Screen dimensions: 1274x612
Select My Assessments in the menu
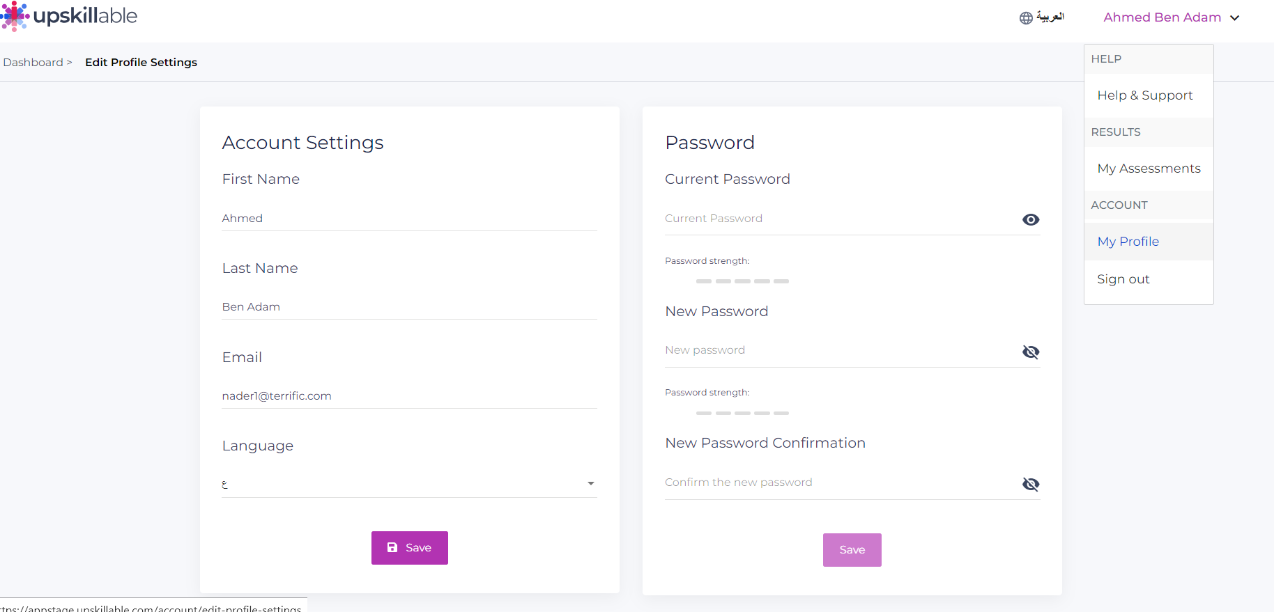(1149, 168)
